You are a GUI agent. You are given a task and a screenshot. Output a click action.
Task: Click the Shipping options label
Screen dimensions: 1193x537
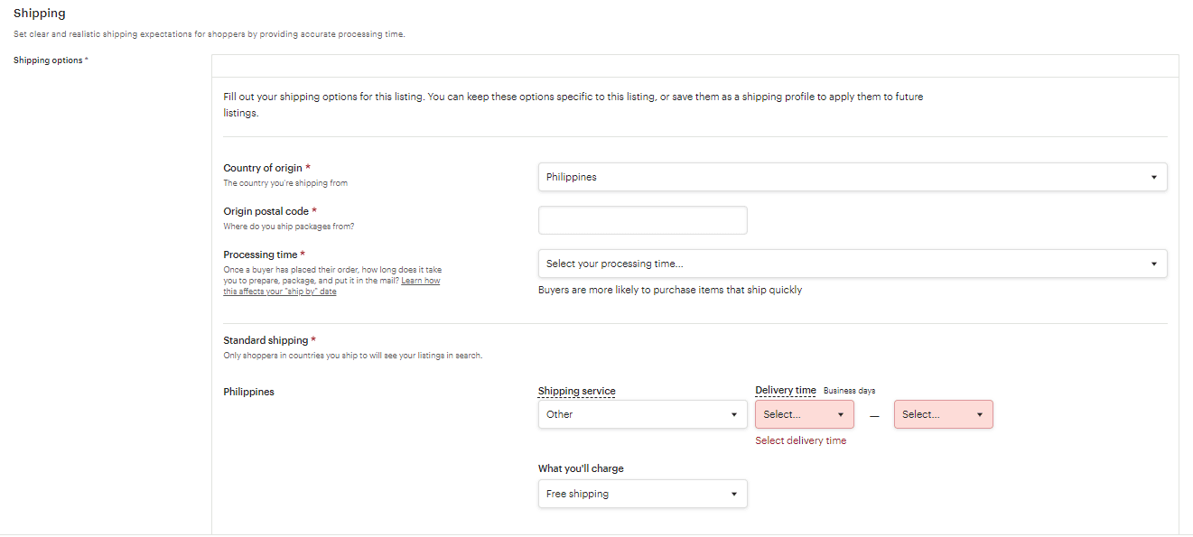50,60
